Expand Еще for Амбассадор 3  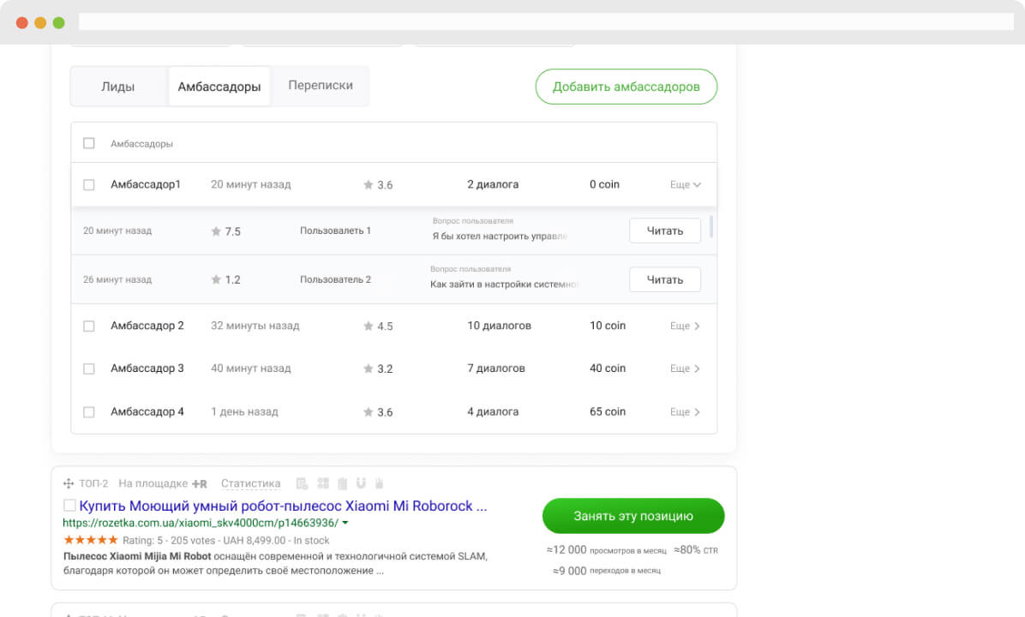click(x=685, y=368)
